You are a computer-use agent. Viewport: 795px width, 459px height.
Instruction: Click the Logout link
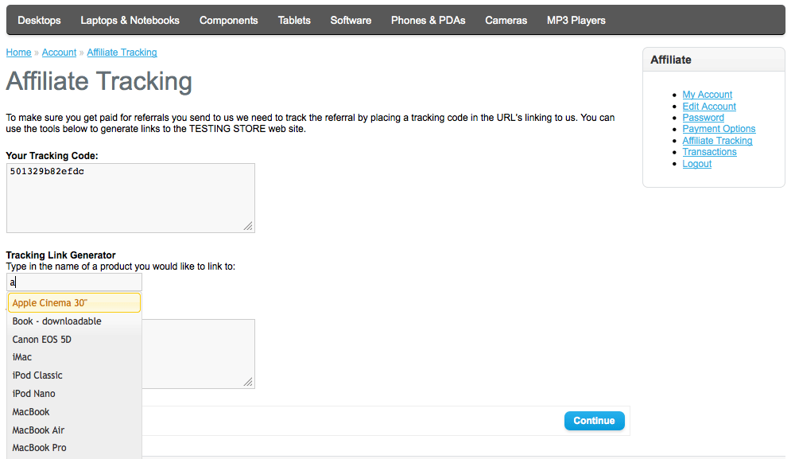pos(696,164)
